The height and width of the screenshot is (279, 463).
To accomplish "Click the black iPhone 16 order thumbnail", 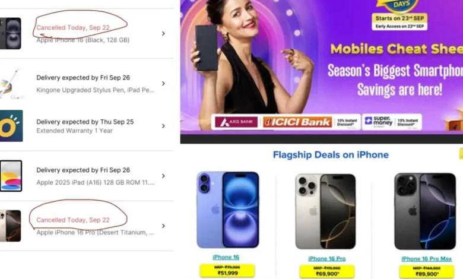I will tap(11, 33).
